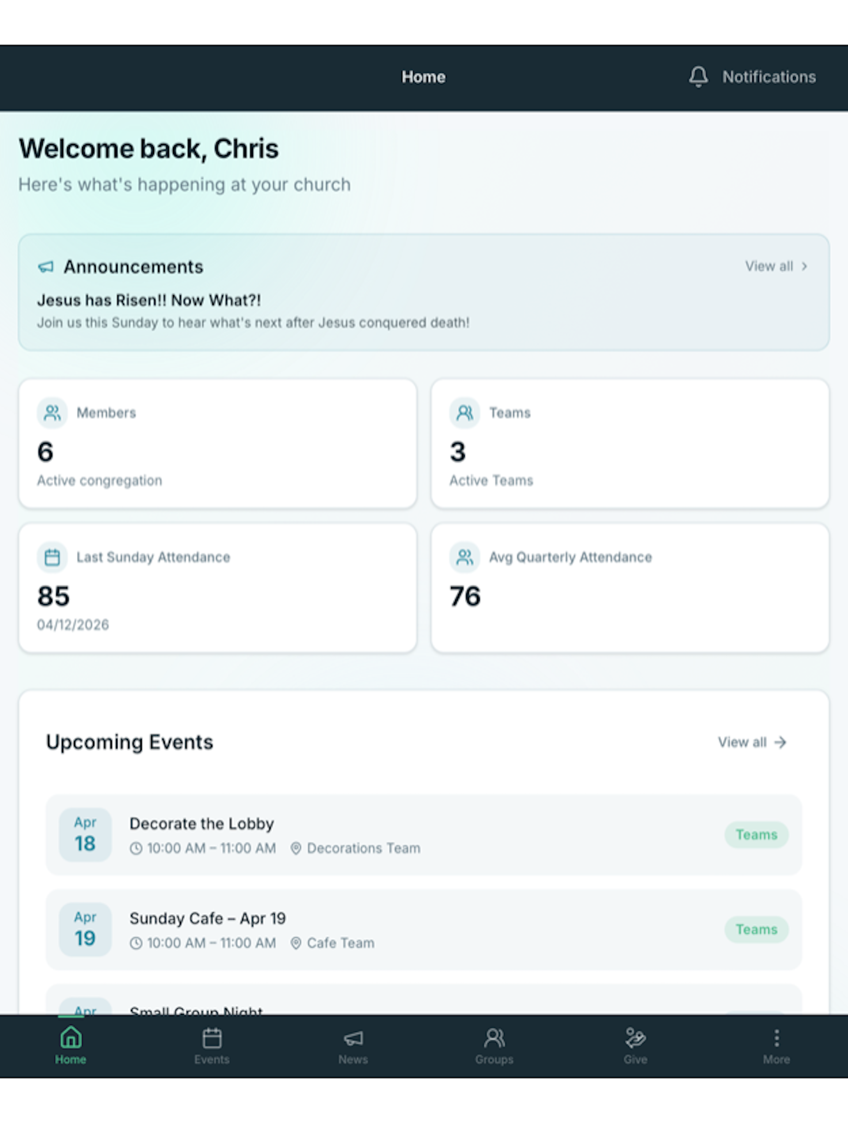
Task: Click the Apr 18 date tile
Action: coord(85,835)
